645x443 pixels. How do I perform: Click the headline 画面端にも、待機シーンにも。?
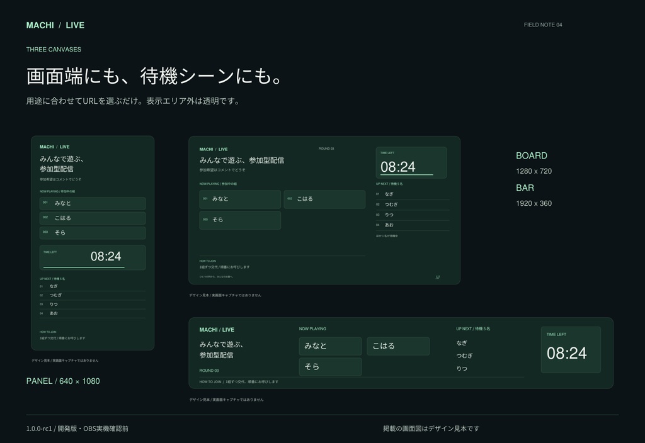pyautogui.click(x=154, y=76)
